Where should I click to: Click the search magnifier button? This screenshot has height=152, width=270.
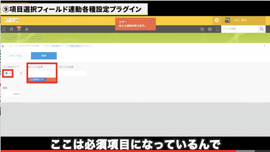click(262, 29)
